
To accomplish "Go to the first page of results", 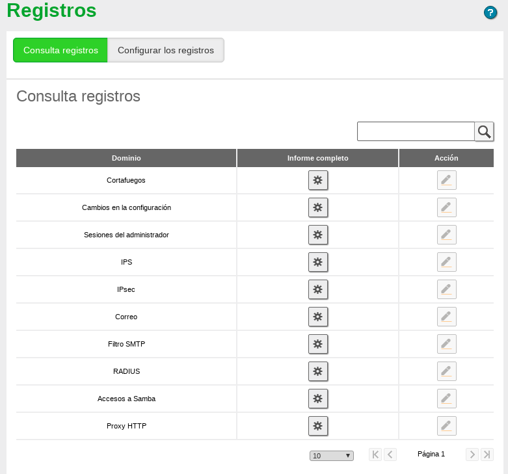I will pos(375,454).
